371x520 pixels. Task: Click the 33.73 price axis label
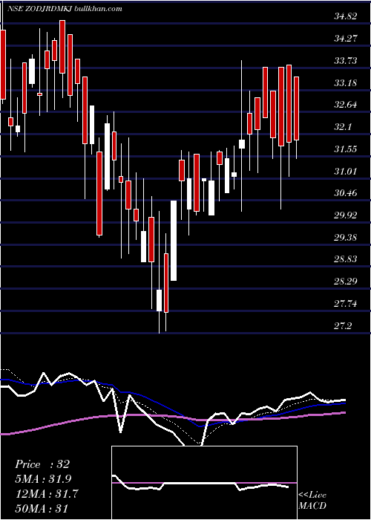[346, 61]
